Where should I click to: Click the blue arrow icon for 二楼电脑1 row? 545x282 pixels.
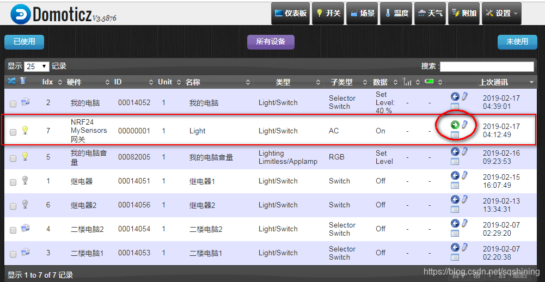pyautogui.click(x=455, y=247)
